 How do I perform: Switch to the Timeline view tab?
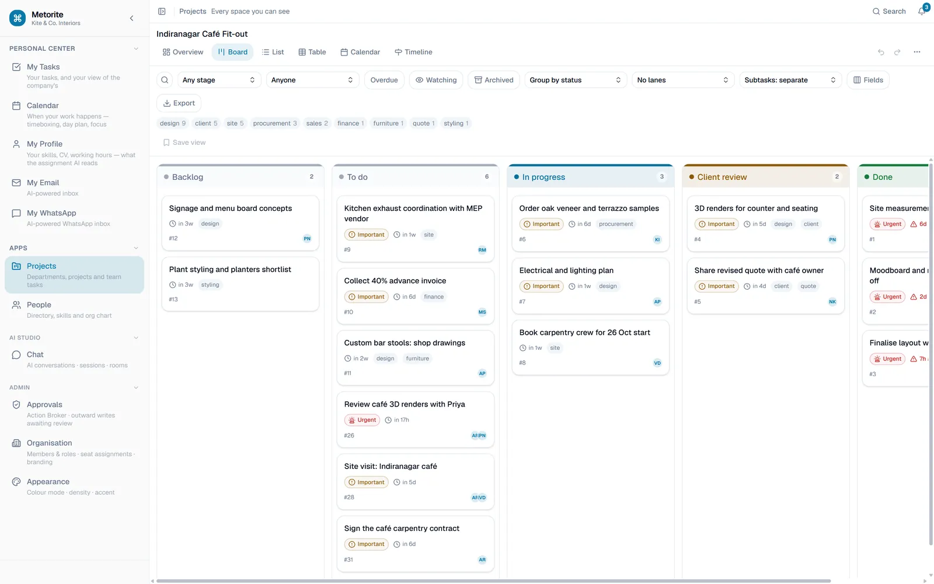tap(413, 52)
